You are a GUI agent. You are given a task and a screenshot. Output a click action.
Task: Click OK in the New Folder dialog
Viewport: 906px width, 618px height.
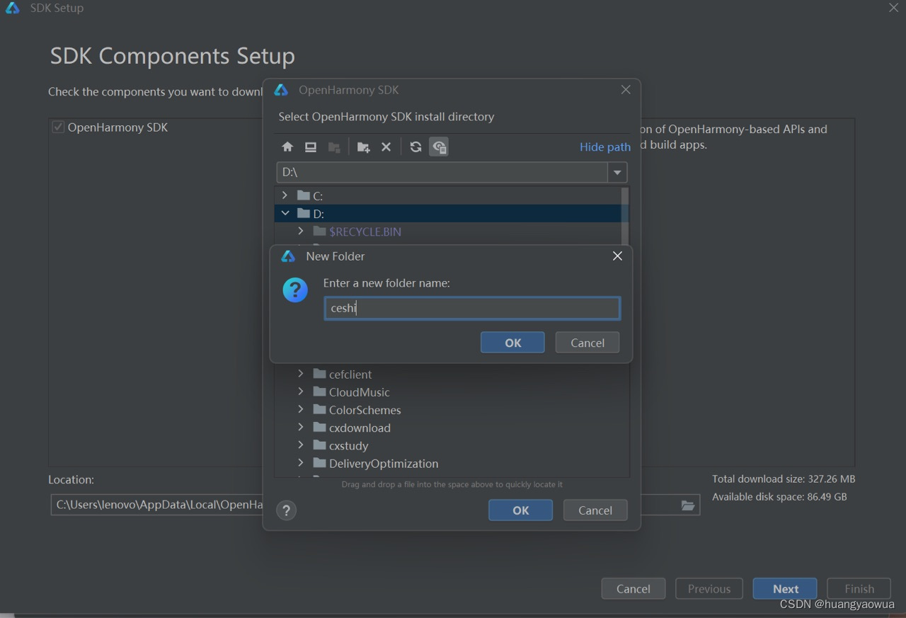click(512, 343)
